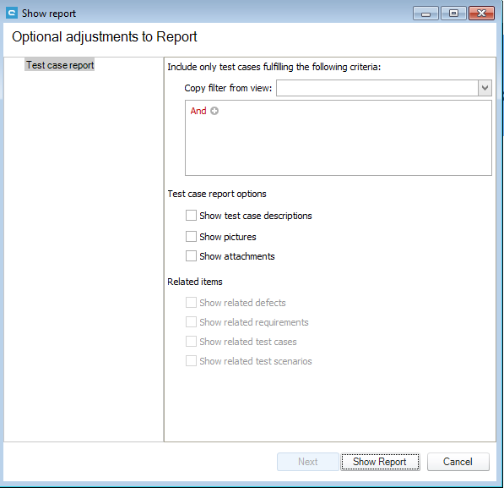
Task: Maximize the Show report window
Action: point(453,14)
